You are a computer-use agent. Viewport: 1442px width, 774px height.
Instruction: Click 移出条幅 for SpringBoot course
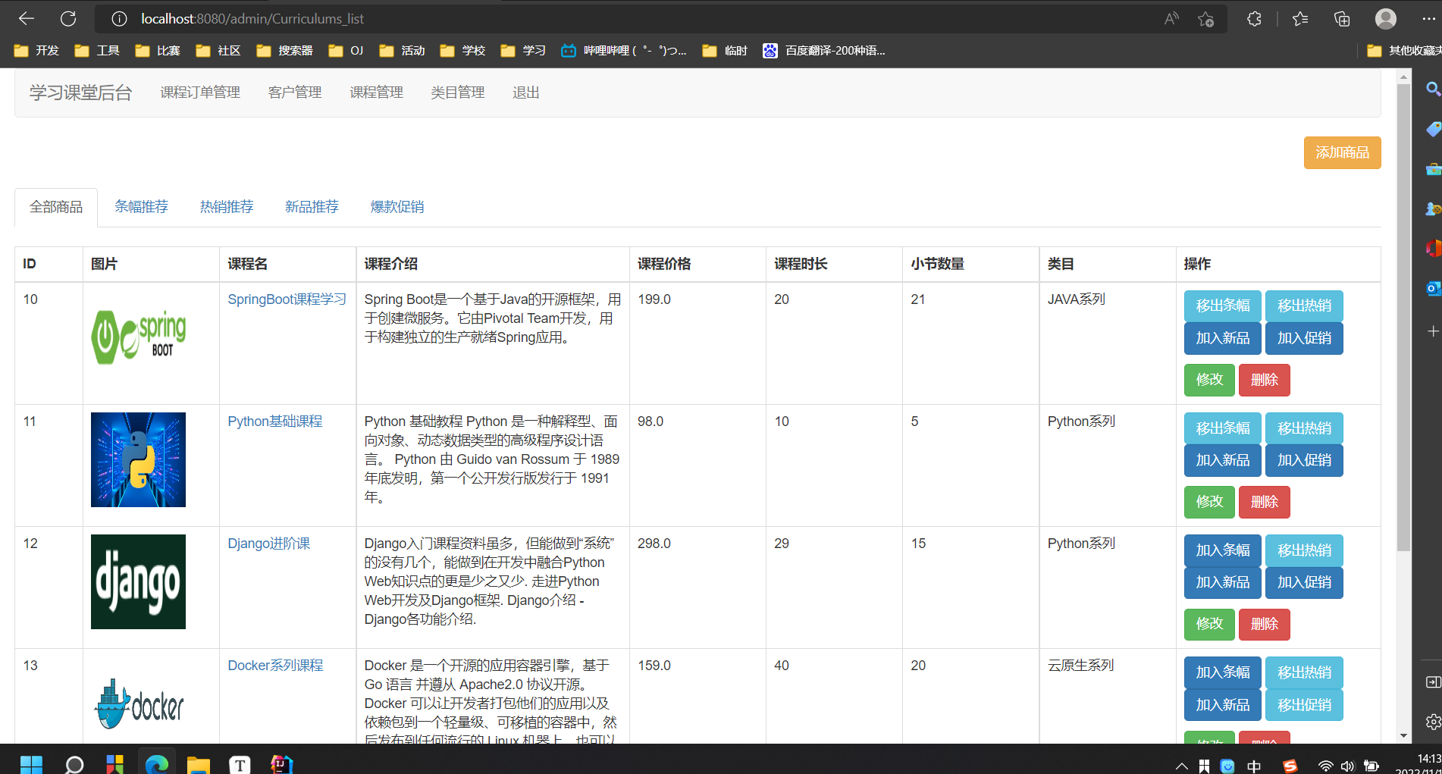point(1222,306)
